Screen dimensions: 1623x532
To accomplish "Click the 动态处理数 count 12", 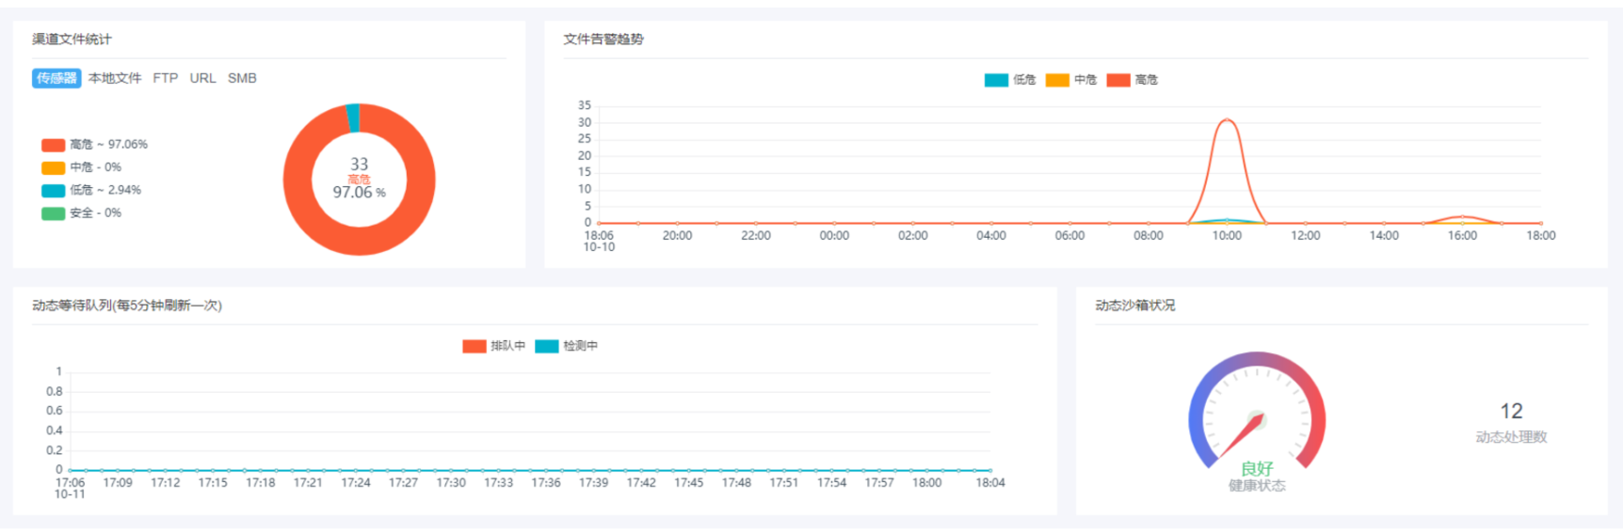I will [1511, 412].
